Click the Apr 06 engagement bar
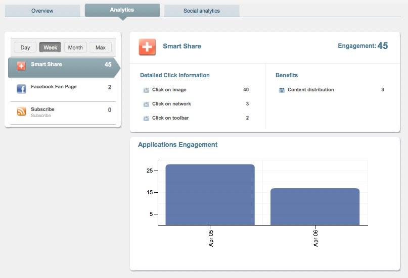The height and width of the screenshot is (278, 408). [x=315, y=206]
